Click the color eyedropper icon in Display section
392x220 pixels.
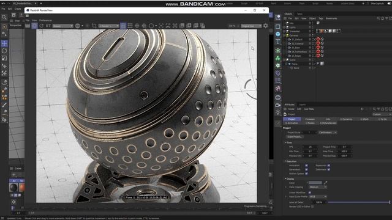click(325, 183)
